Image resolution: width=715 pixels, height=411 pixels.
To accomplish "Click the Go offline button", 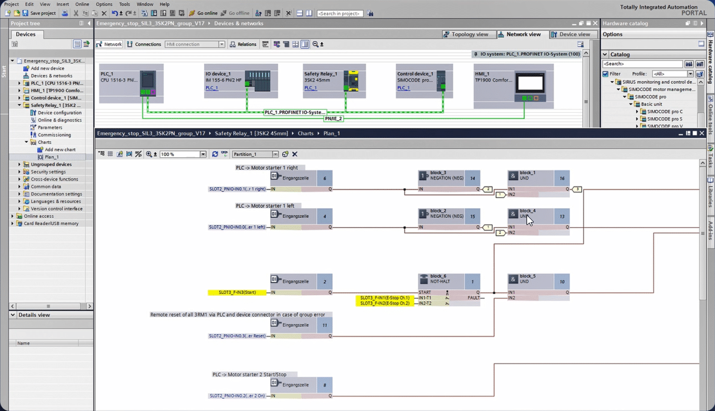I will pyautogui.click(x=235, y=13).
